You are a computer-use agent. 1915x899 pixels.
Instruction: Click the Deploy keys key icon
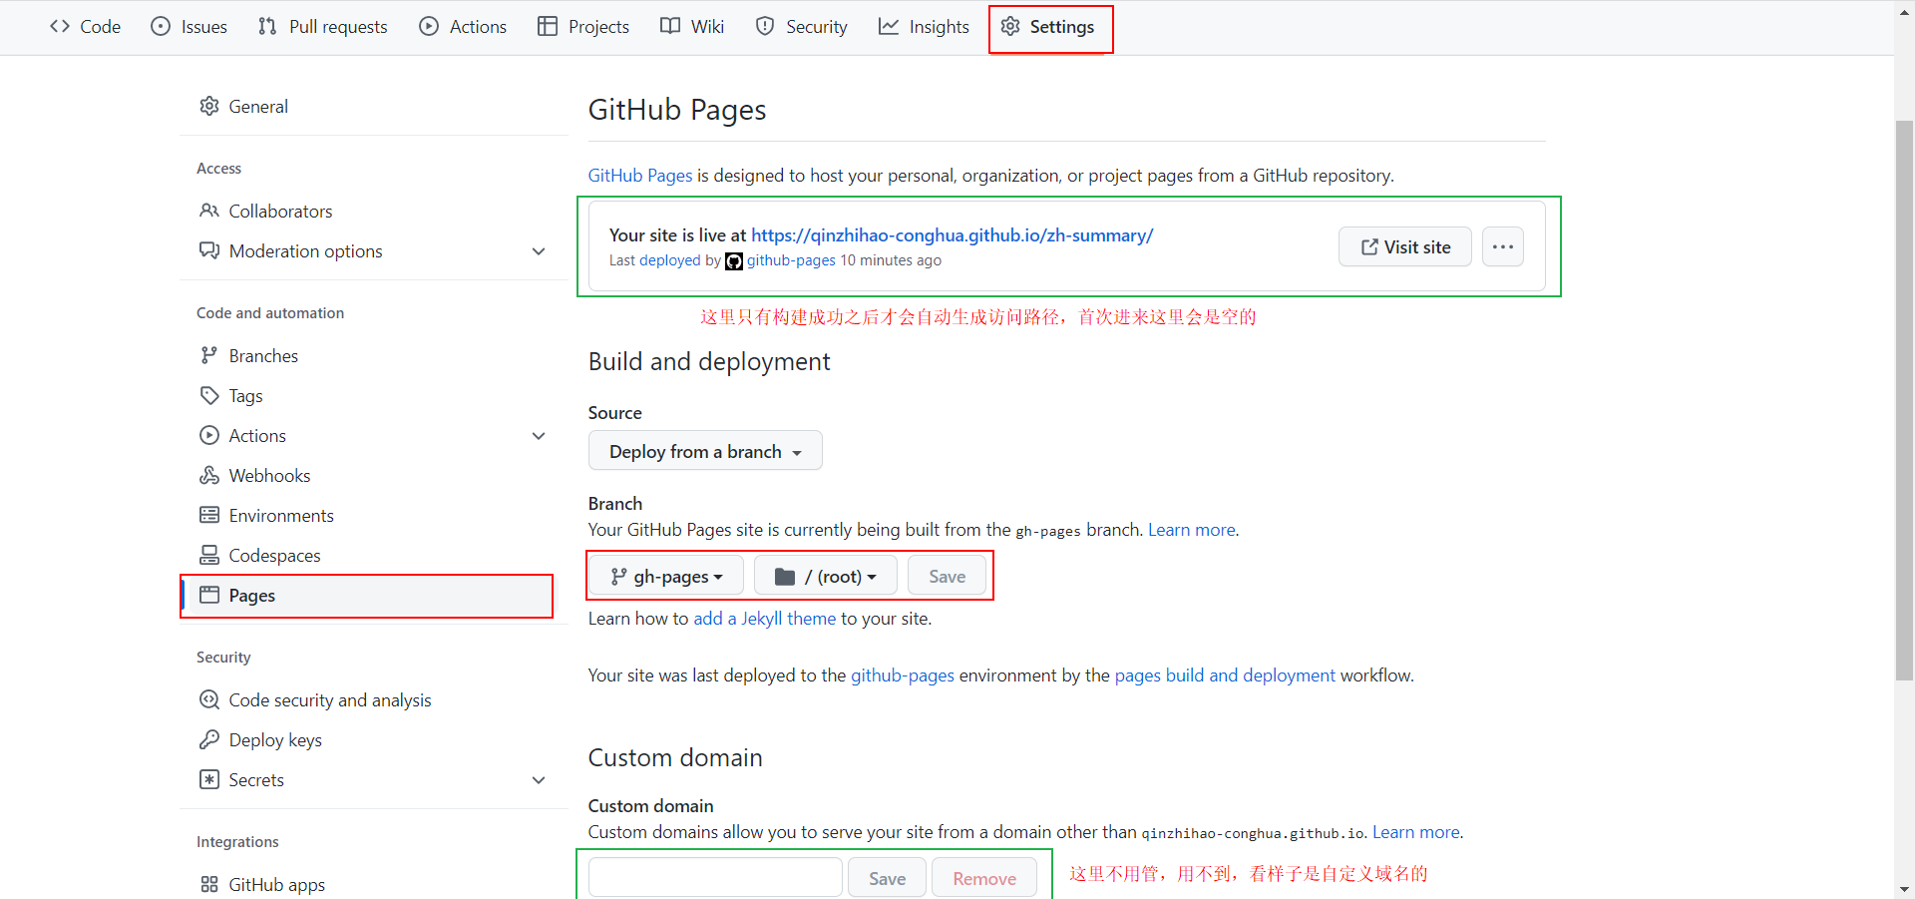pyautogui.click(x=209, y=739)
